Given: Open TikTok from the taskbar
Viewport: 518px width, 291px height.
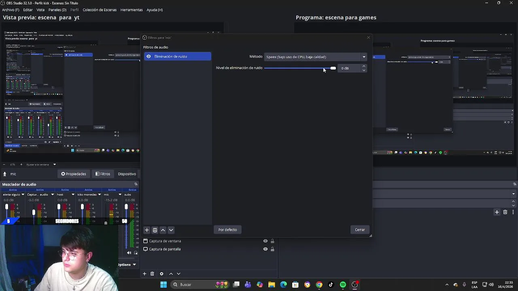Looking at the screenshot, I should point(331,285).
